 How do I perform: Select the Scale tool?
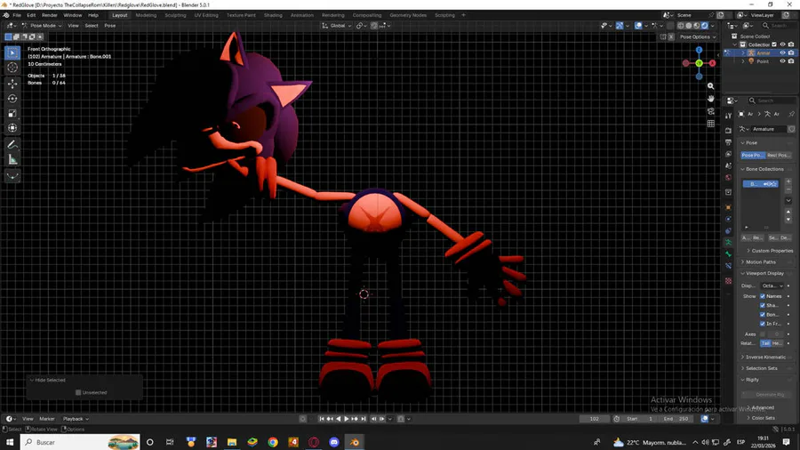[12, 113]
